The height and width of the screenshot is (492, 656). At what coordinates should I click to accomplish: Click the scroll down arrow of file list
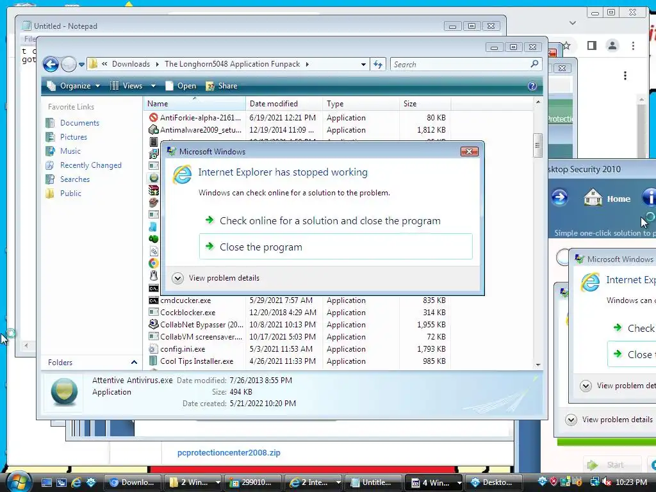pos(538,365)
